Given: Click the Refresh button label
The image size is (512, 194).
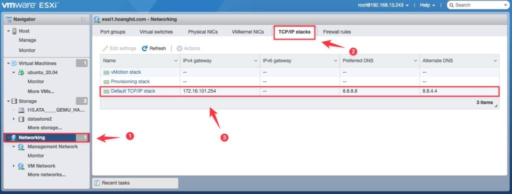Looking at the screenshot, I should [157, 48].
